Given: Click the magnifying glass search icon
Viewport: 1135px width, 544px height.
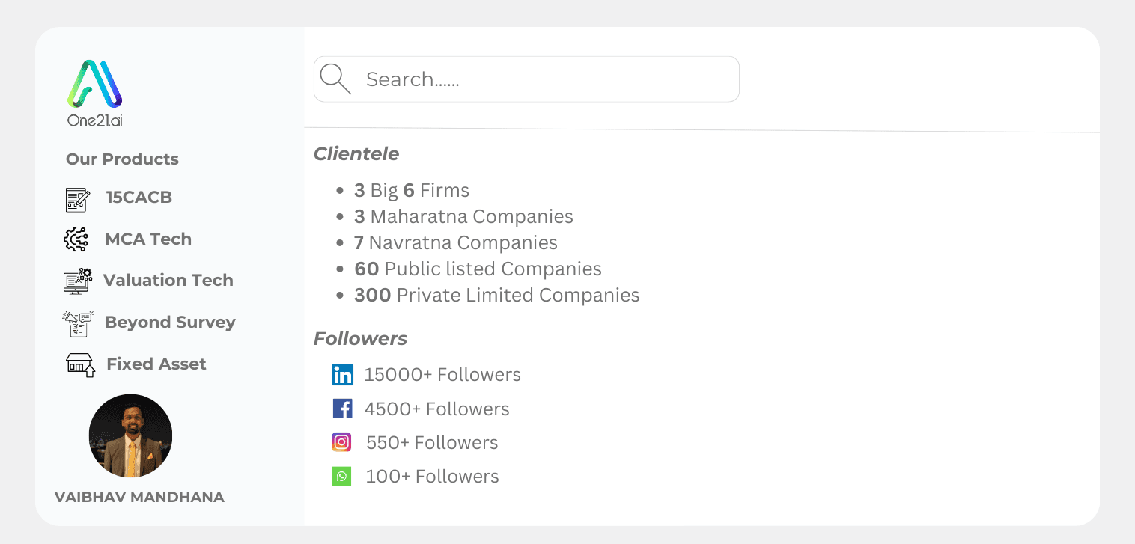Looking at the screenshot, I should point(335,79).
